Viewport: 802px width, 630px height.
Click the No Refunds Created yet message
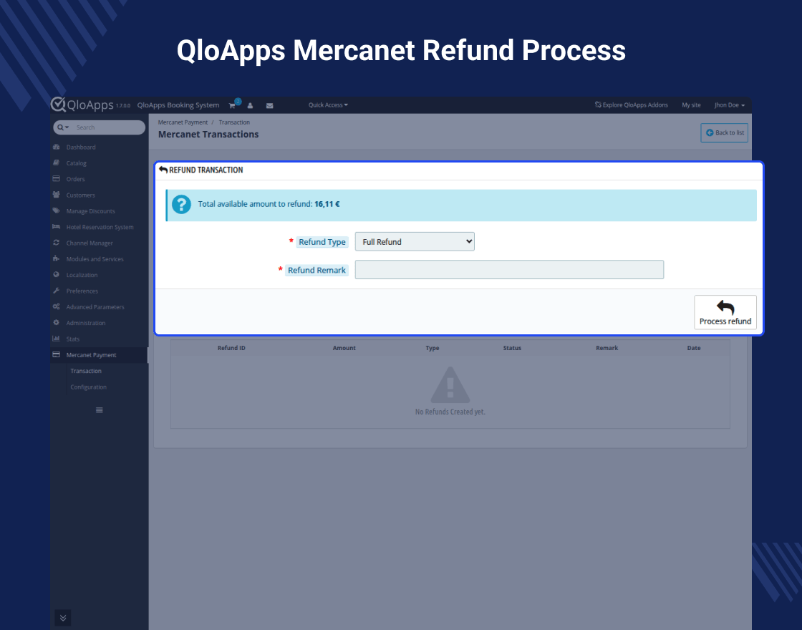pyautogui.click(x=450, y=412)
